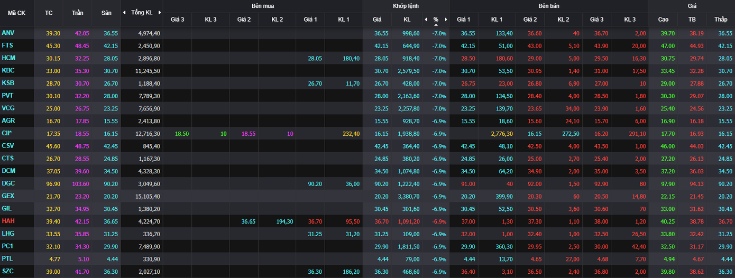Sort by the Trần ceiling price header
The image size is (735, 278).
pos(77,12)
